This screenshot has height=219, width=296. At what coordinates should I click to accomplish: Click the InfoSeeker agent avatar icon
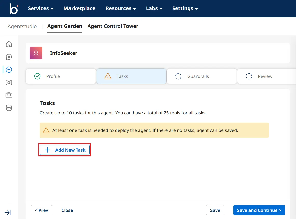click(x=36, y=53)
